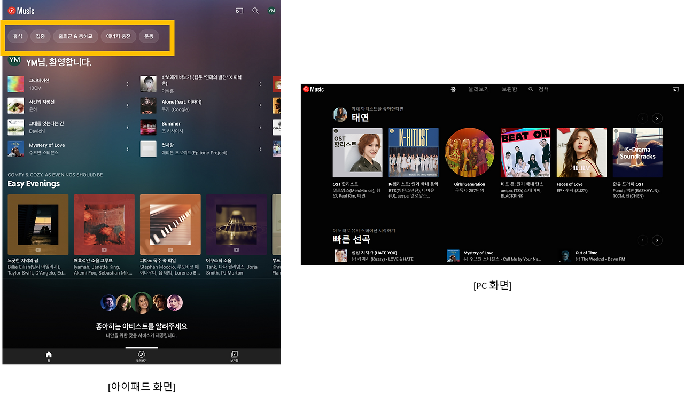Show previous items in 빠른 선곡 carousel
This screenshot has width=684, height=399.
click(643, 240)
